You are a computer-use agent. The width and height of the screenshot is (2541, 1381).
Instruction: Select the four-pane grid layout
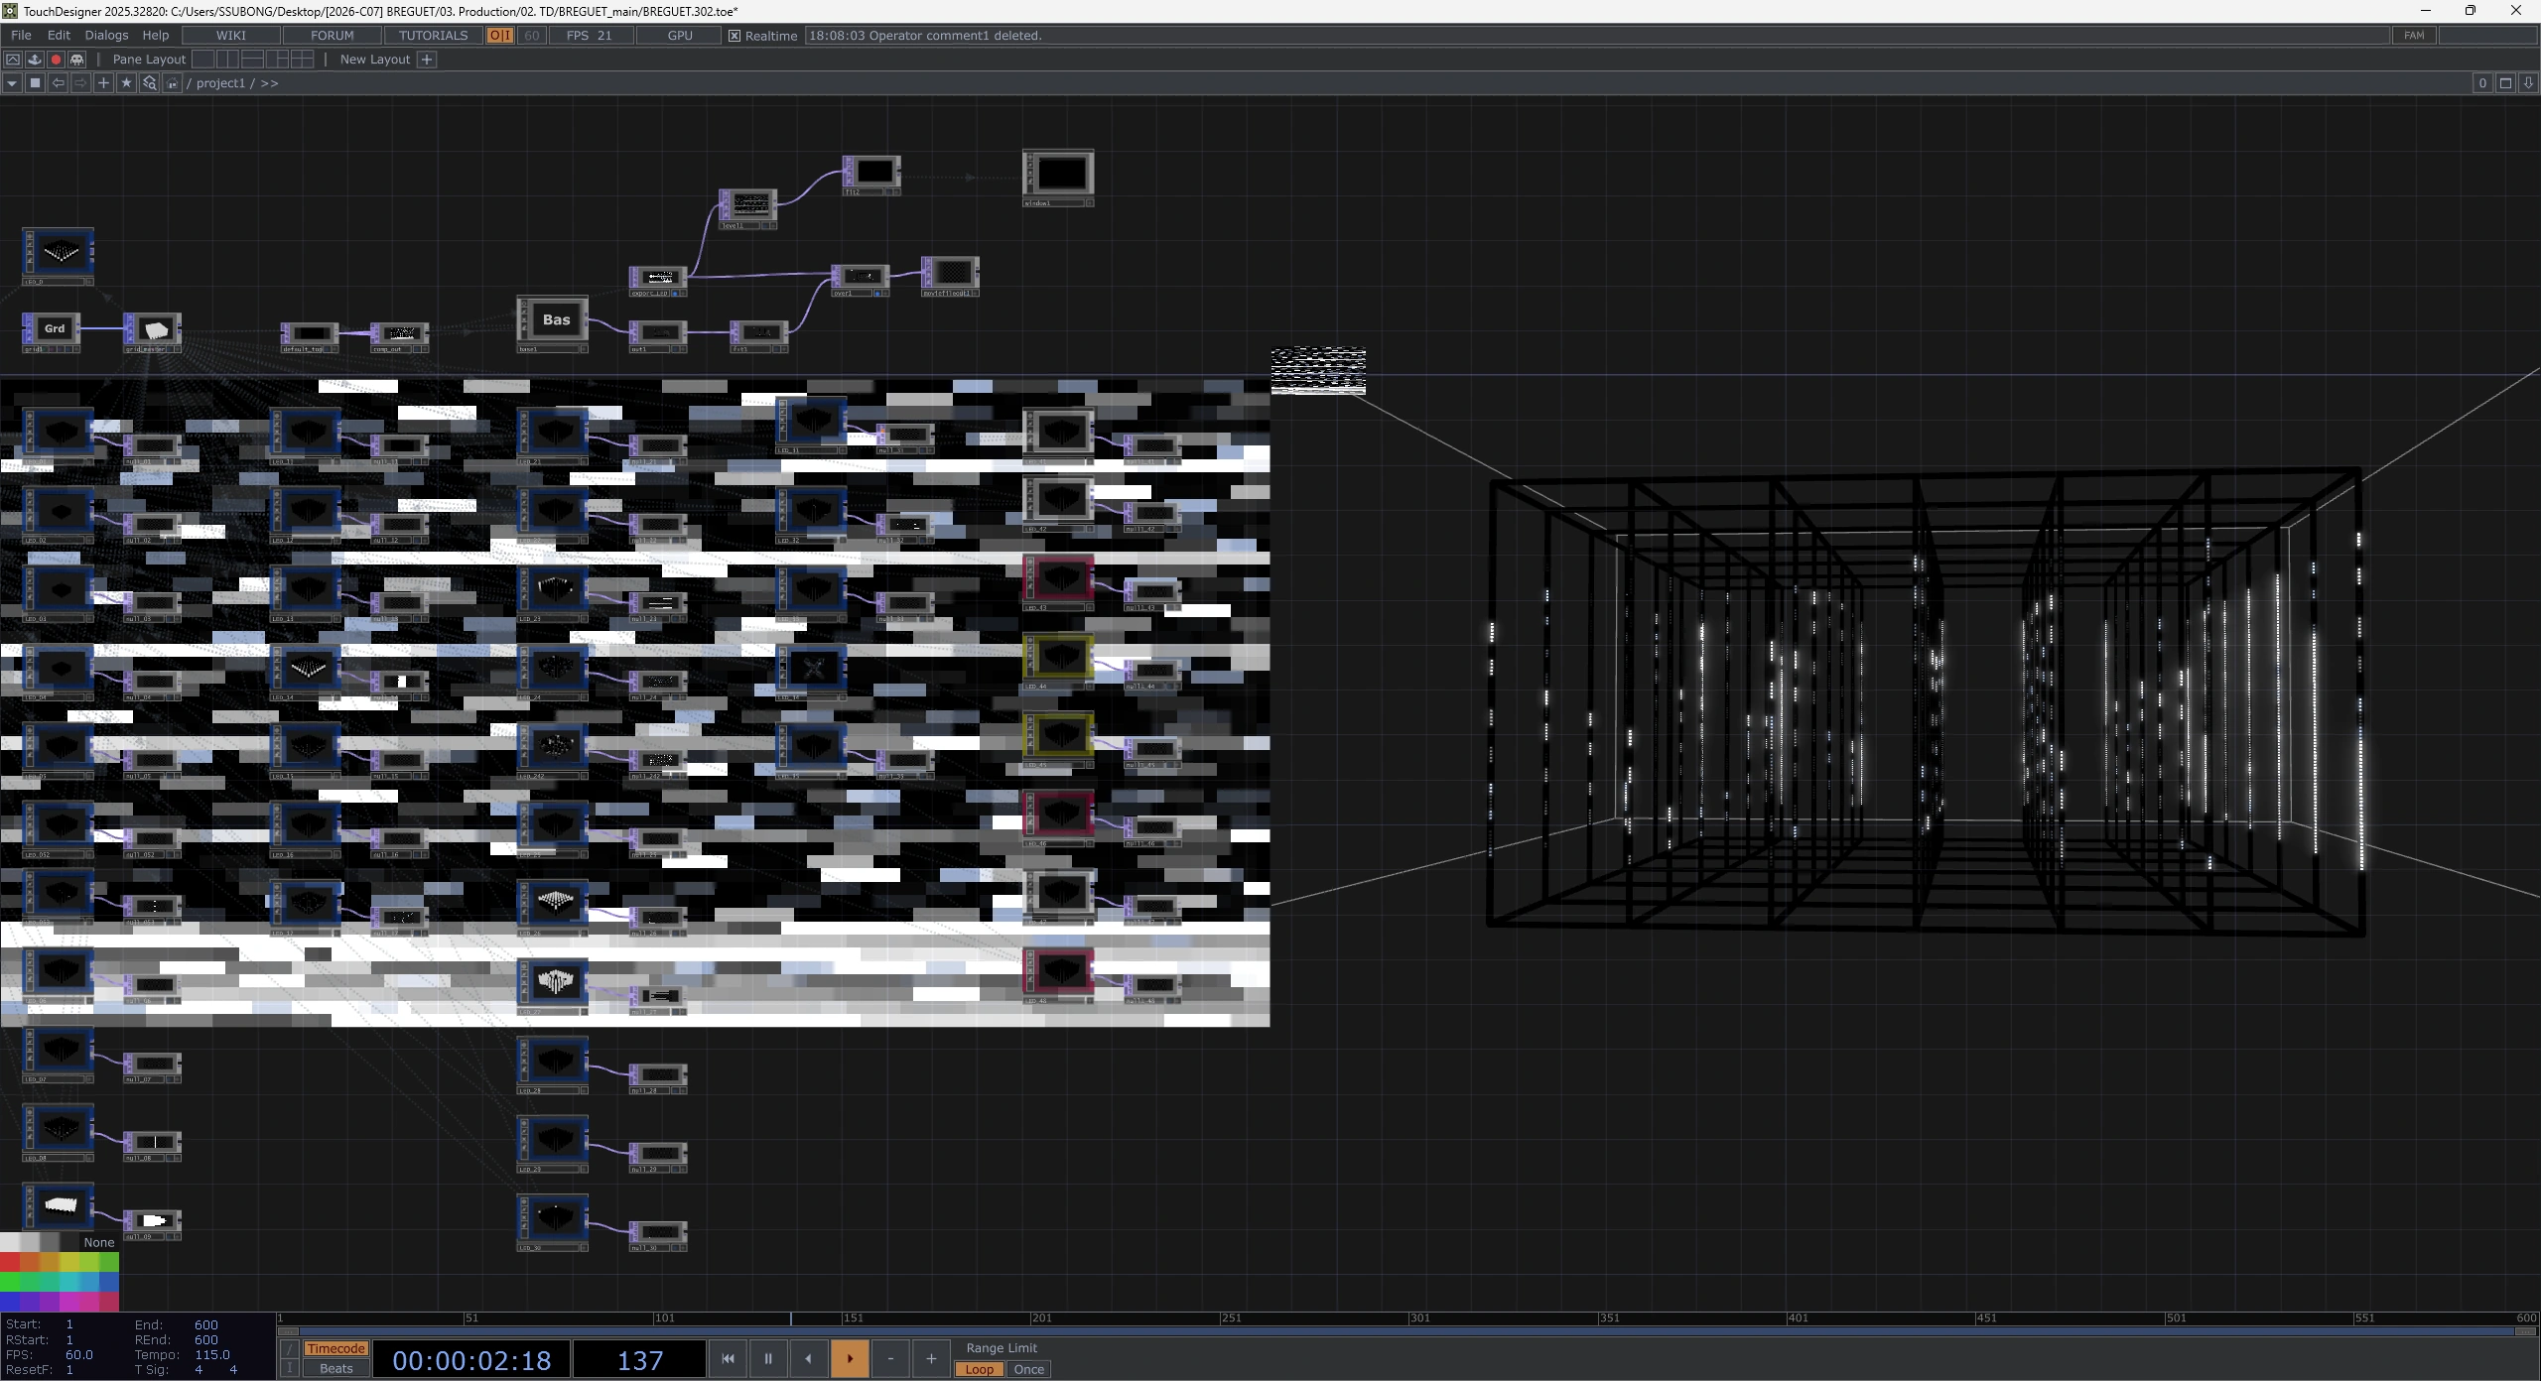point(302,60)
